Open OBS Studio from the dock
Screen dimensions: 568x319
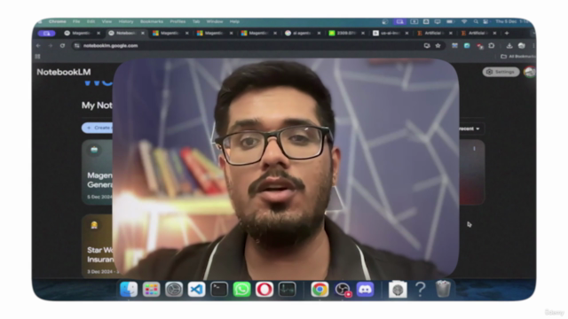point(343,290)
